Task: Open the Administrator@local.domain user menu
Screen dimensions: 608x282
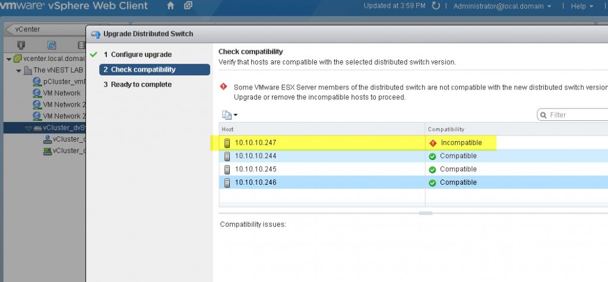Action: (502, 7)
